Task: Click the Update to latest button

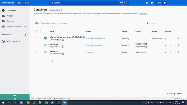Action: click(23, 3)
